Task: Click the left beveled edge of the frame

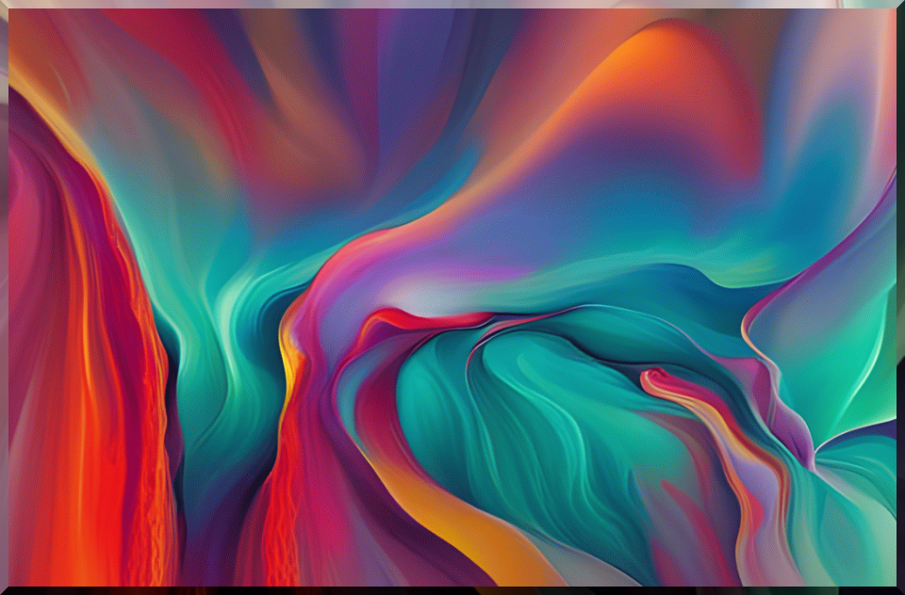Action: coord(4,297)
